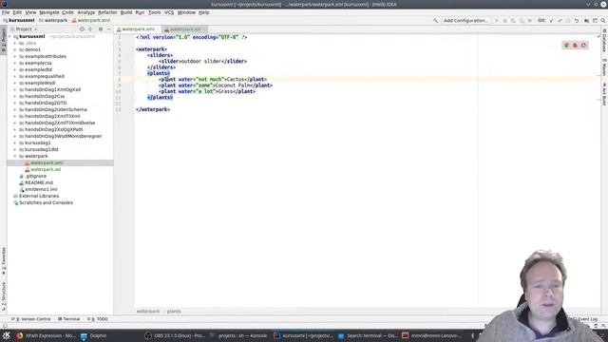Click the closing plants tag in editor

click(x=161, y=97)
